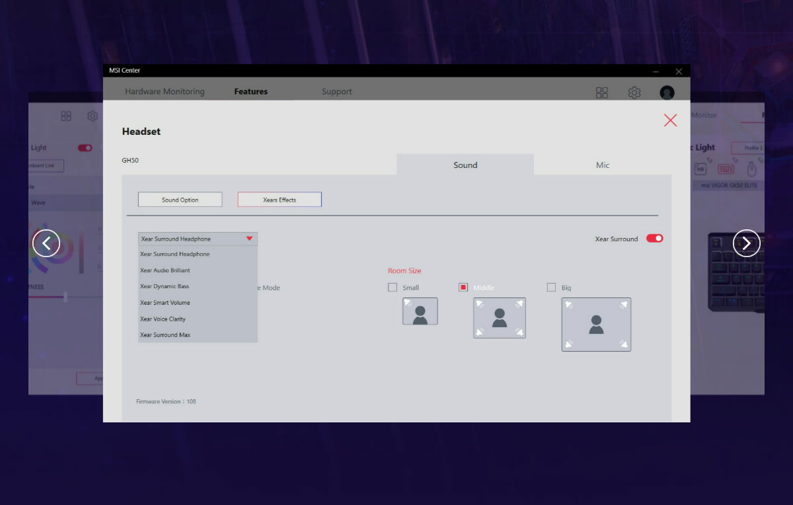This screenshot has width=793, height=505.
Task: Click the grid icon in the left background window
Action: (x=66, y=116)
